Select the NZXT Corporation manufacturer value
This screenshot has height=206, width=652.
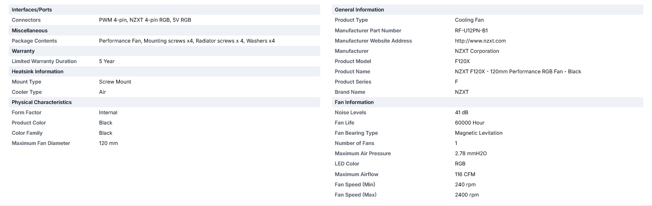pyautogui.click(x=477, y=51)
